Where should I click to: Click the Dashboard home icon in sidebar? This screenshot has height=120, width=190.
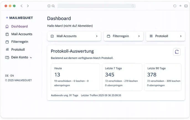tap(7, 26)
